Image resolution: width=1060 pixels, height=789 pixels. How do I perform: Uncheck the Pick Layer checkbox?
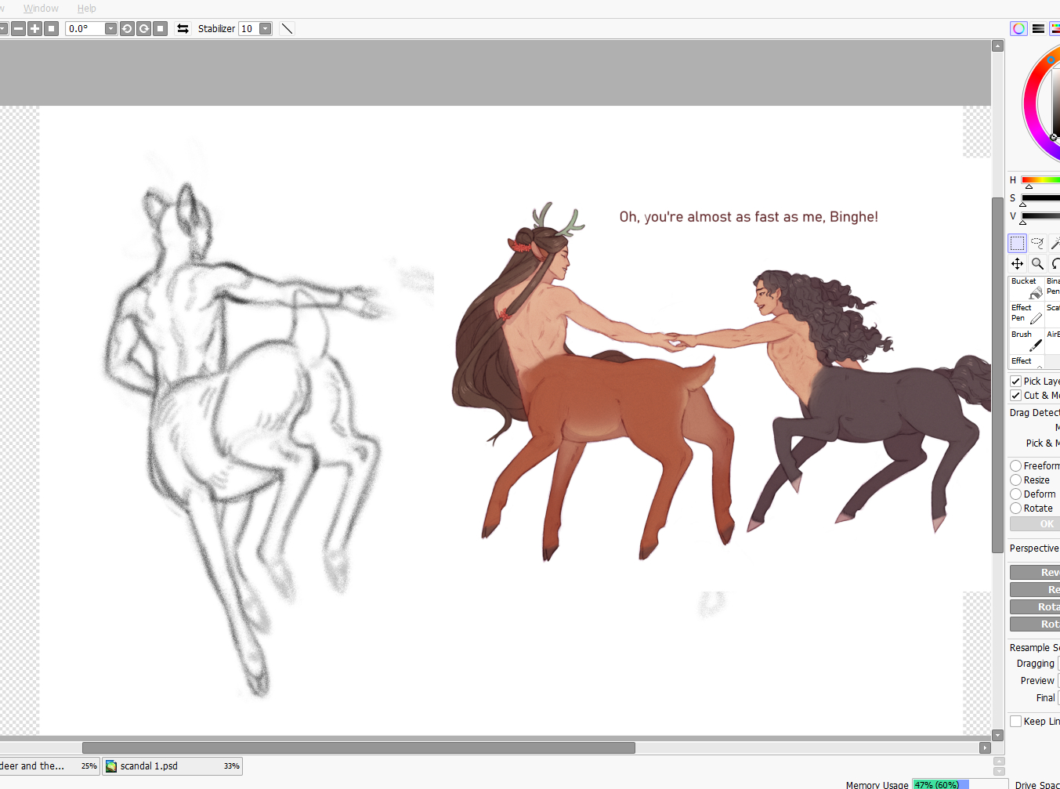coord(1016,382)
